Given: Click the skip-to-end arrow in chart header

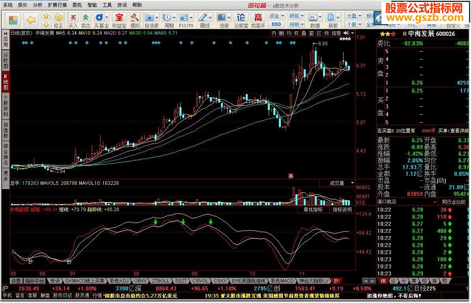Looking at the screenshot, I should tap(346, 33).
